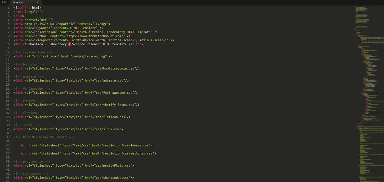Click the highlighted ampersand in title

point(69,44)
